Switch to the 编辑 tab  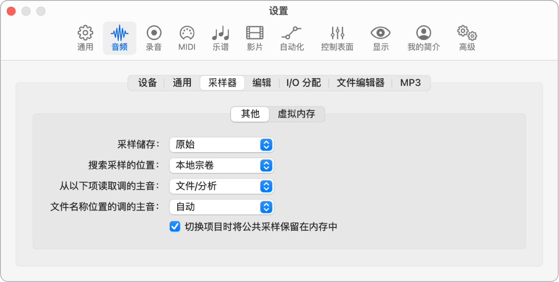pos(261,83)
